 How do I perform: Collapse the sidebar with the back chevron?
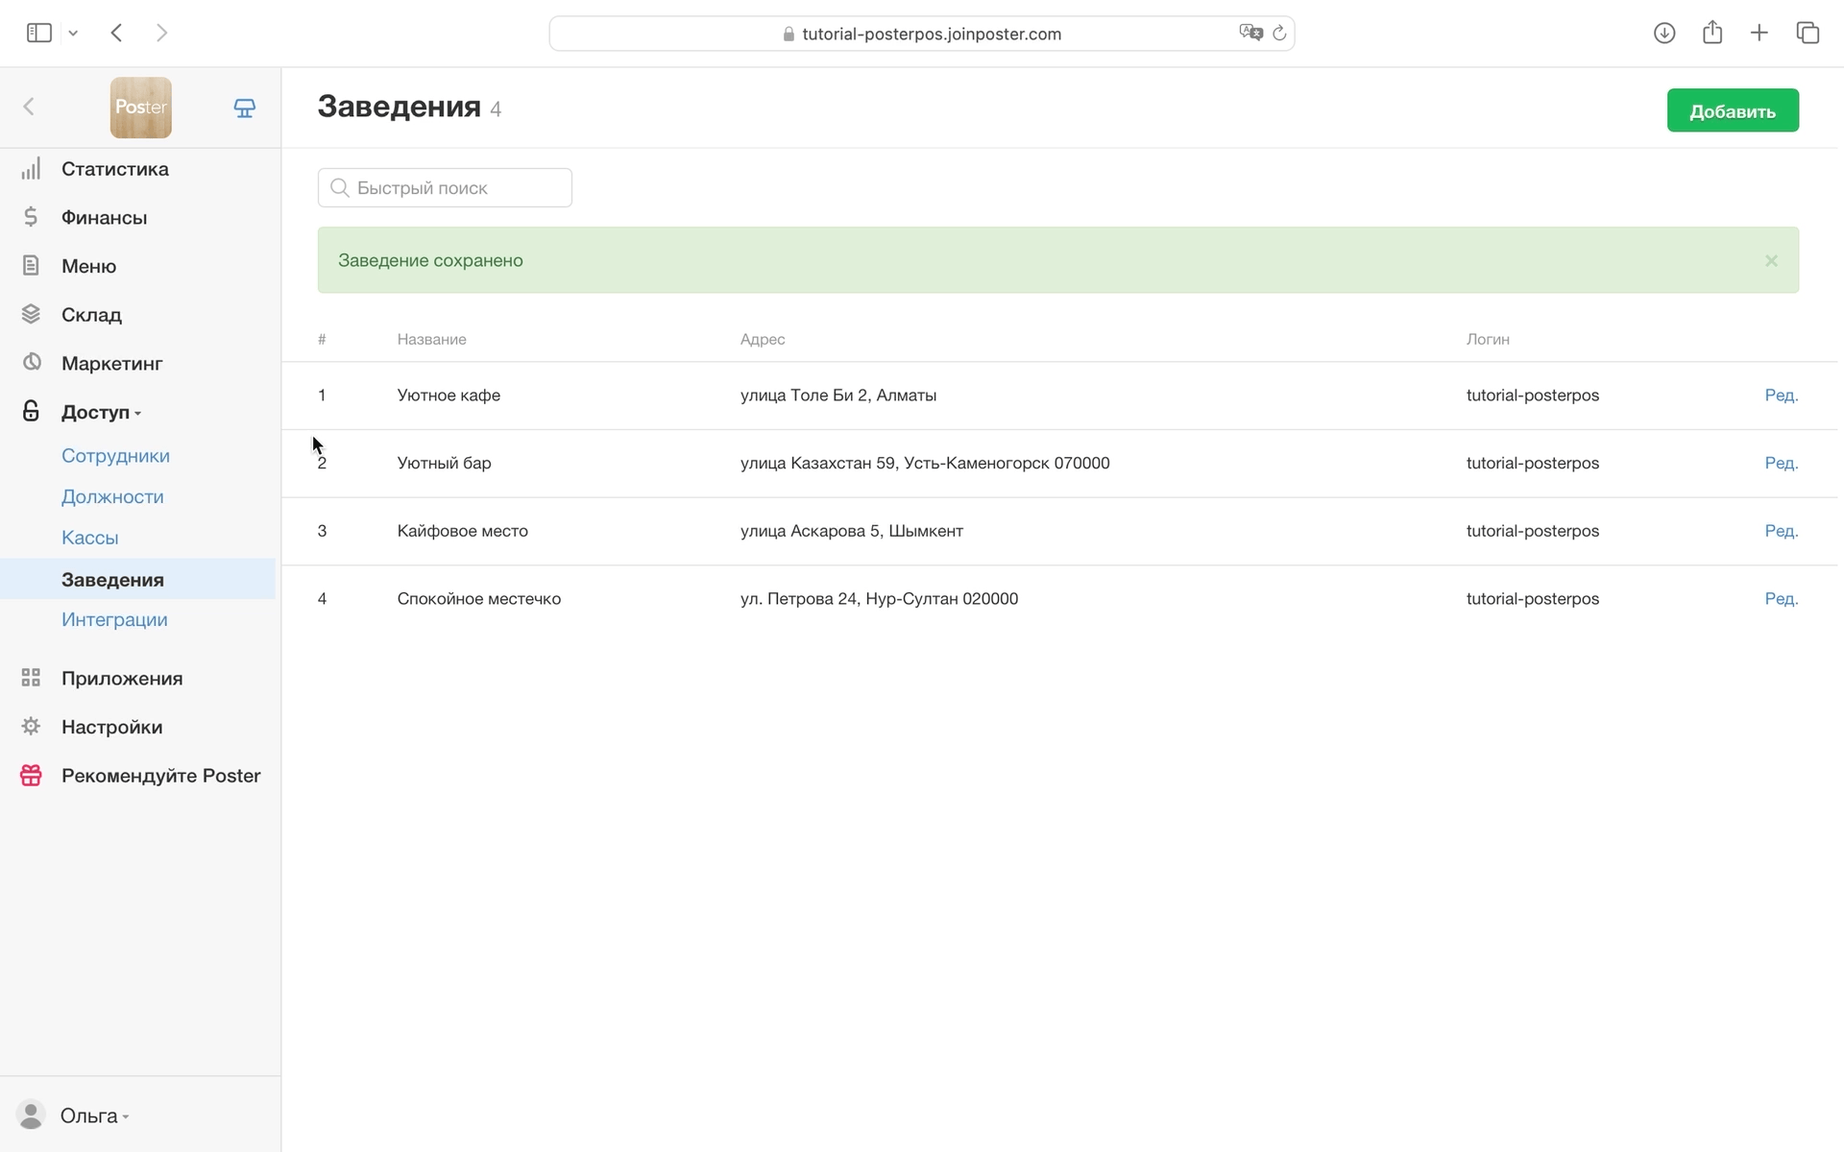tap(29, 107)
